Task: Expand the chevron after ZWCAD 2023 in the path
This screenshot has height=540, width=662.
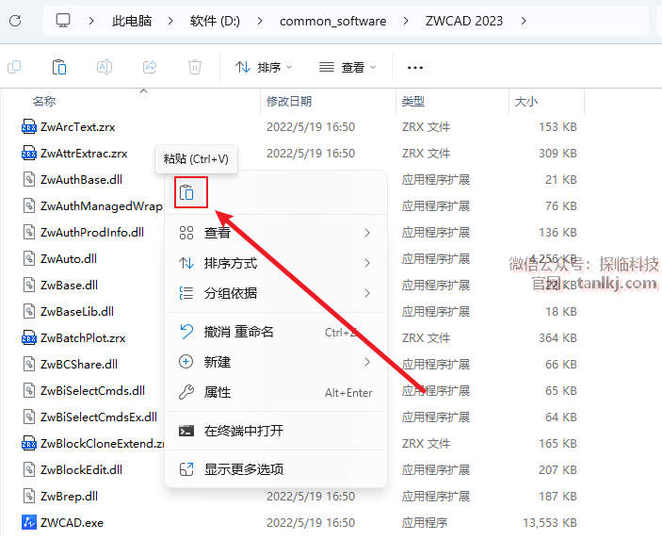Action: point(524,21)
